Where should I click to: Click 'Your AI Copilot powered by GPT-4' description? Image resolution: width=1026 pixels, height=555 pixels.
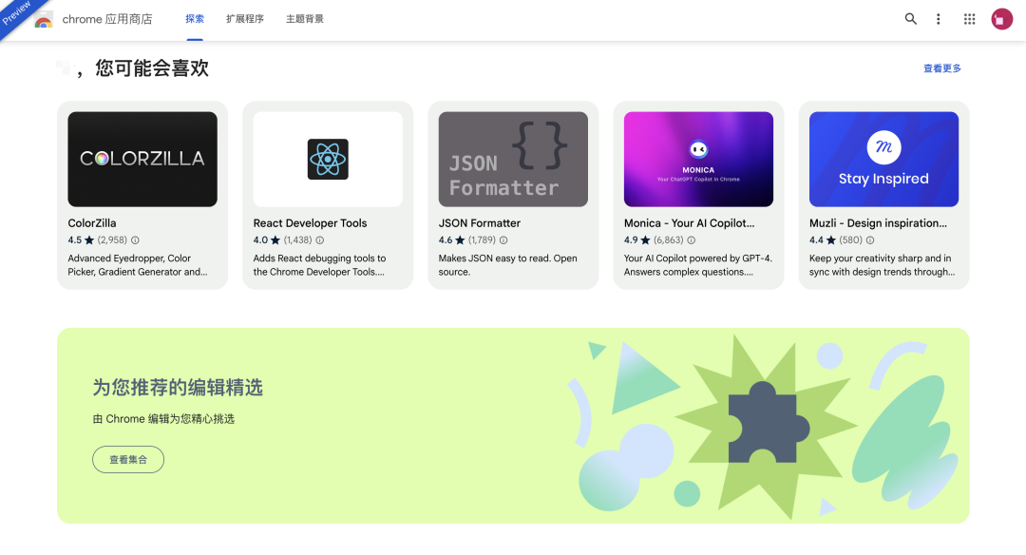tap(697, 265)
